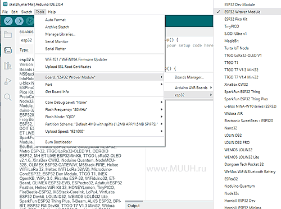Switch to the Output panel tab
This screenshot has height=209, width=281.
[x=134, y=206]
